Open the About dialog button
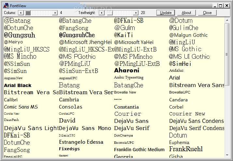This screenshot has height=161, width=233. [x=186, y=13]
